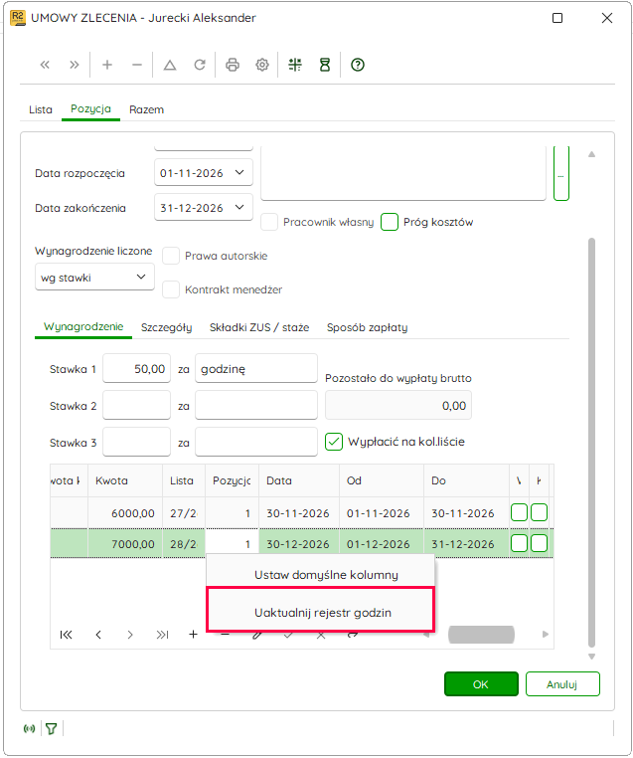The image size is (633, 758).
Task: Click the printer icon
Action: coord(233,65)
